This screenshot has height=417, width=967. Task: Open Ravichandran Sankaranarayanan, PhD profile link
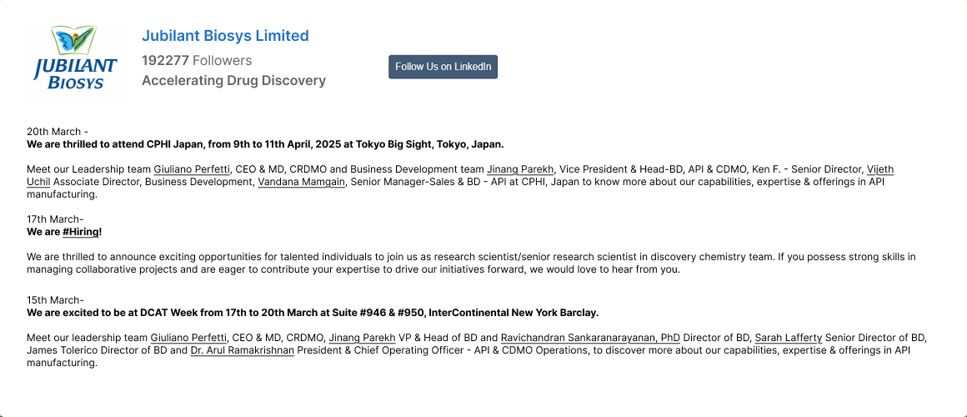point(590,338)
